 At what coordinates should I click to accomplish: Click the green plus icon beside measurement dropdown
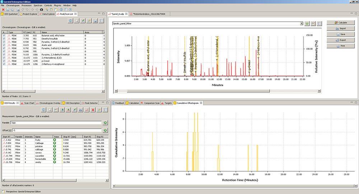click(307, 23)
